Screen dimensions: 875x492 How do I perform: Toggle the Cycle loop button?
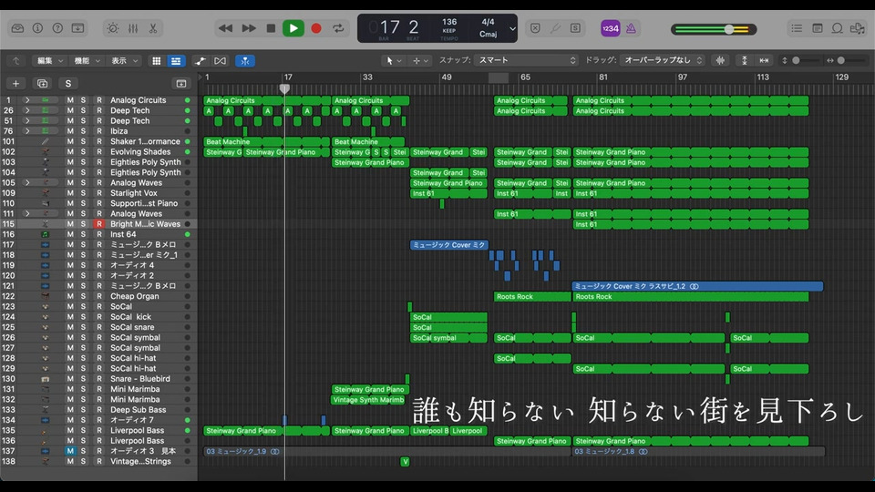click(x=339, y=28)
